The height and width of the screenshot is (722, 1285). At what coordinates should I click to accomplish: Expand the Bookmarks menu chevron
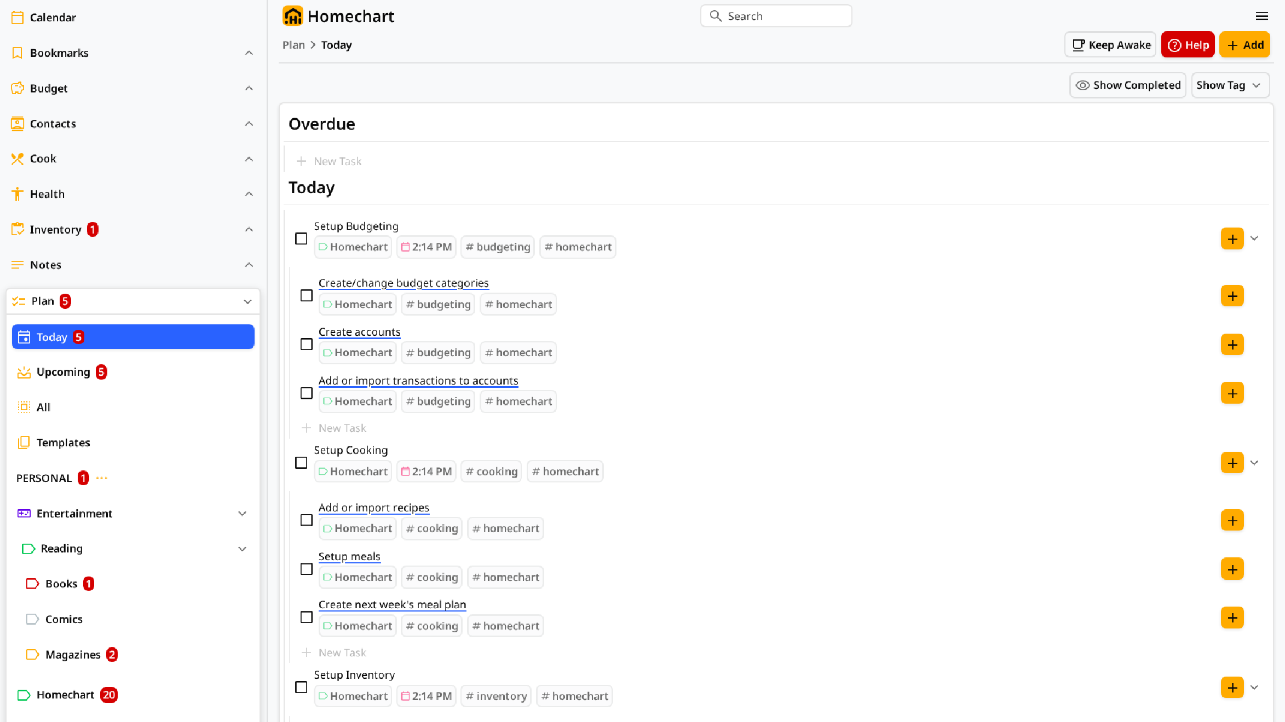click(249, 53)
